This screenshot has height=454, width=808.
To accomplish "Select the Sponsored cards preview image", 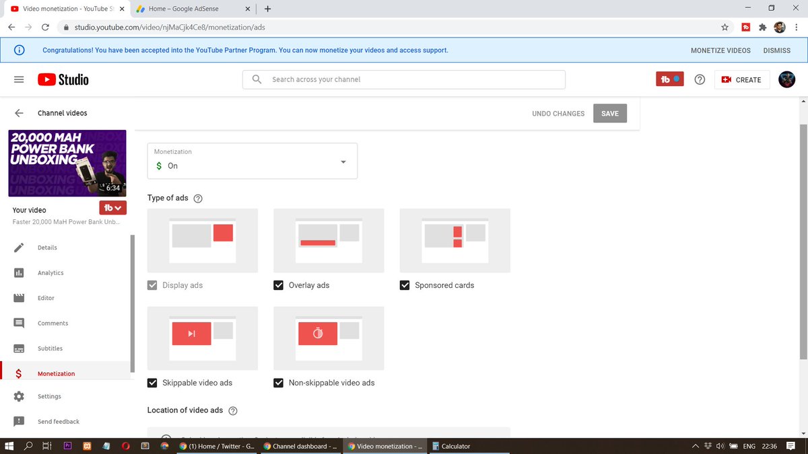I will pyautogui.click(x=455, y=240).
